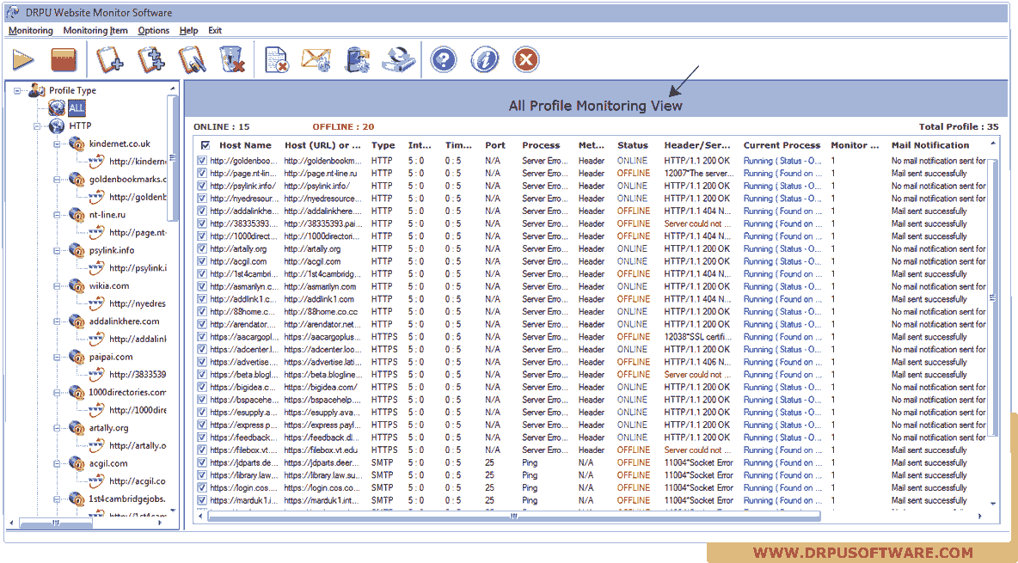Open email notification settings icon
1018x563 pixels.
[x=316, y=60]
